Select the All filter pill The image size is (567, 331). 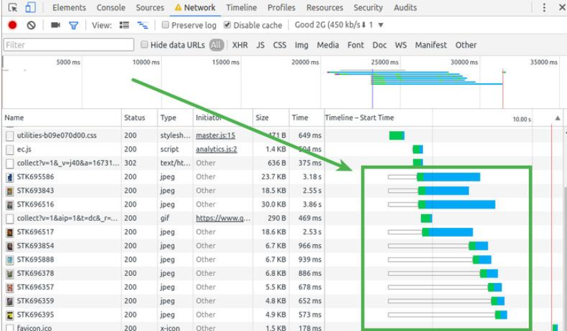pos(216,45)
